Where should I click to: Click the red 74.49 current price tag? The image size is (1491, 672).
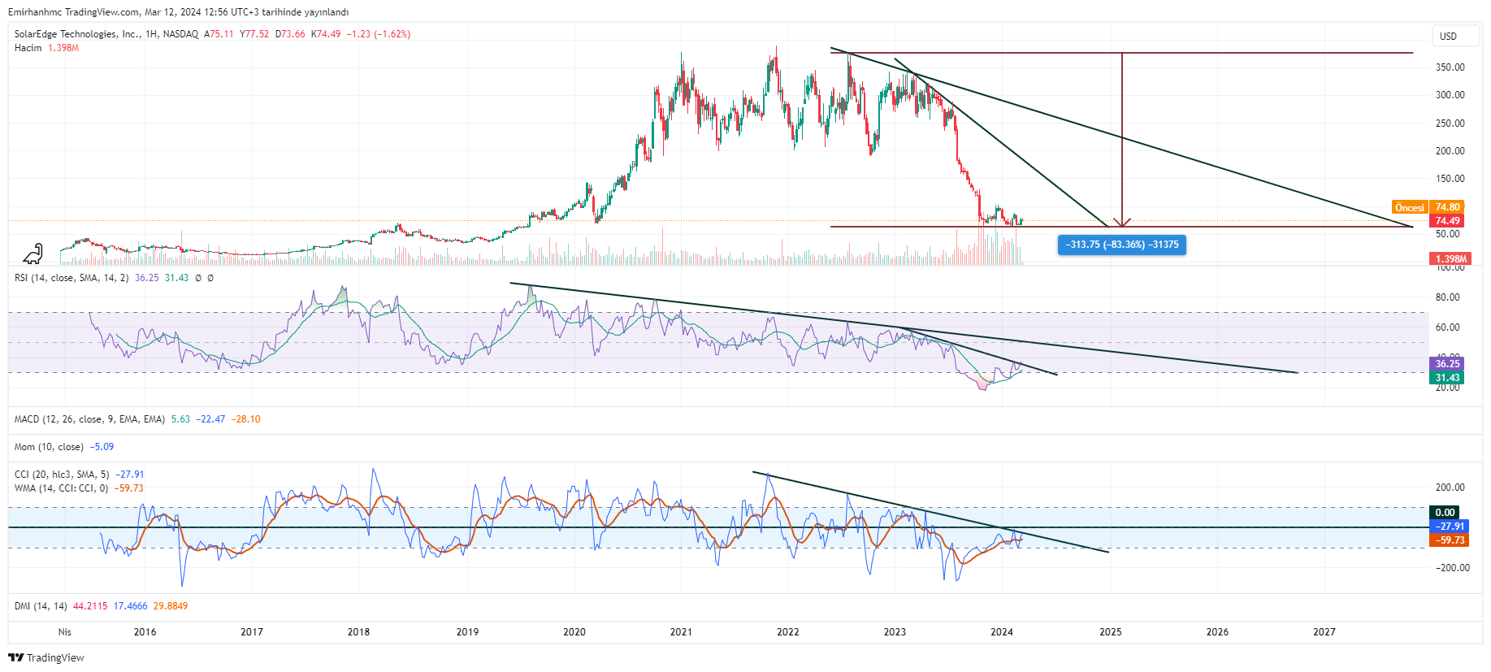[x=1447, y=221]
